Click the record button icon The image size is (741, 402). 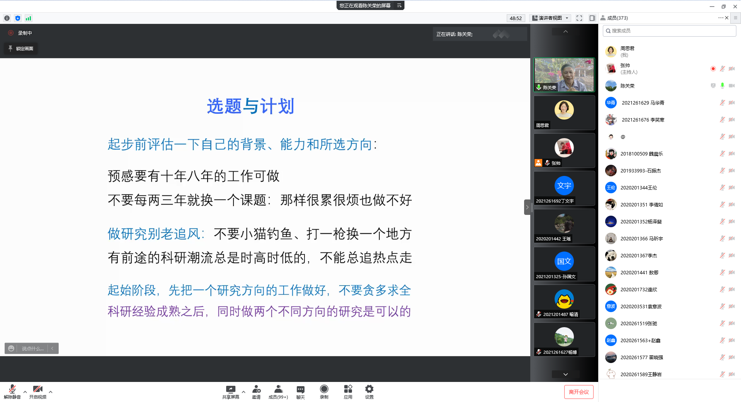[x=324, y=389]
